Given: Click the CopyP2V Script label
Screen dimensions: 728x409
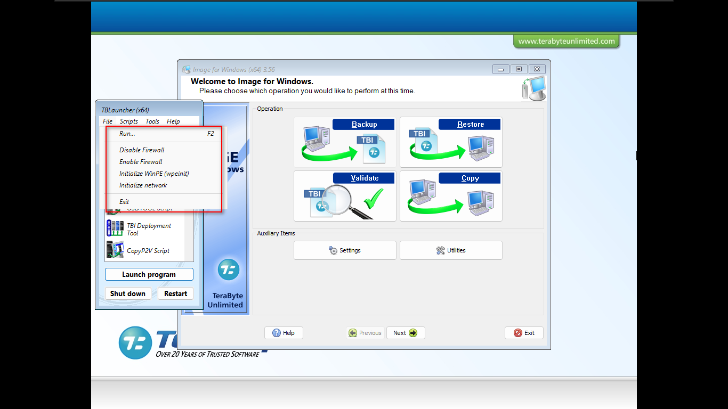Looking at the screenshot, I should [148, 251].
